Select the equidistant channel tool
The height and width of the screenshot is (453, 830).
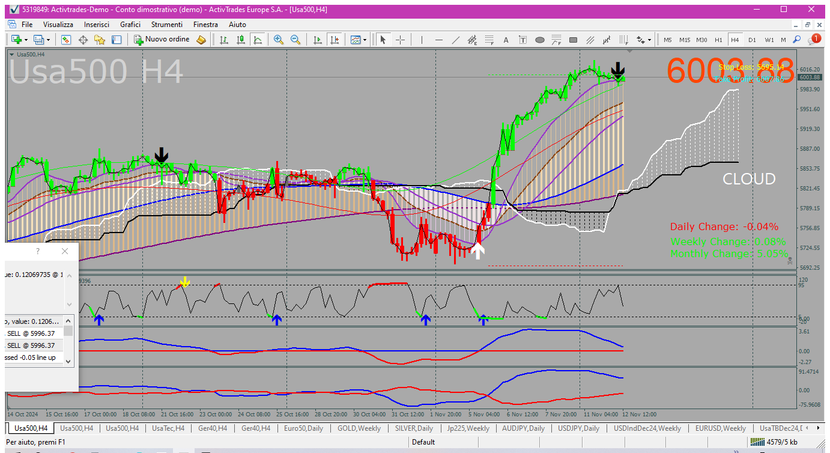click(473, 40)
